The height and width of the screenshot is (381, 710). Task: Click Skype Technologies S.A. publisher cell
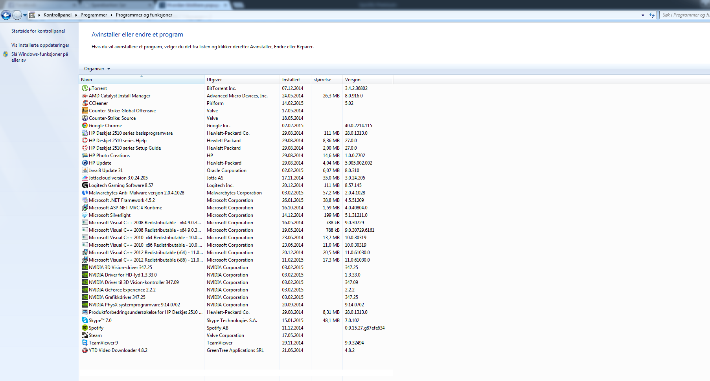pos(232,321)
